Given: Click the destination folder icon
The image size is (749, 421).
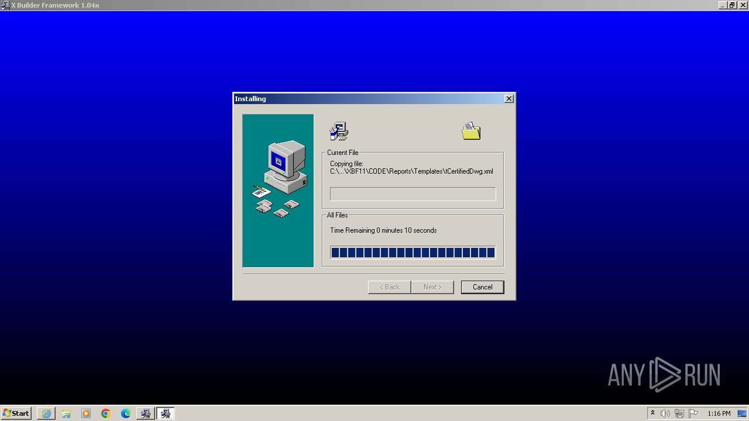Looking at the screenshot, I should (471, 131).
